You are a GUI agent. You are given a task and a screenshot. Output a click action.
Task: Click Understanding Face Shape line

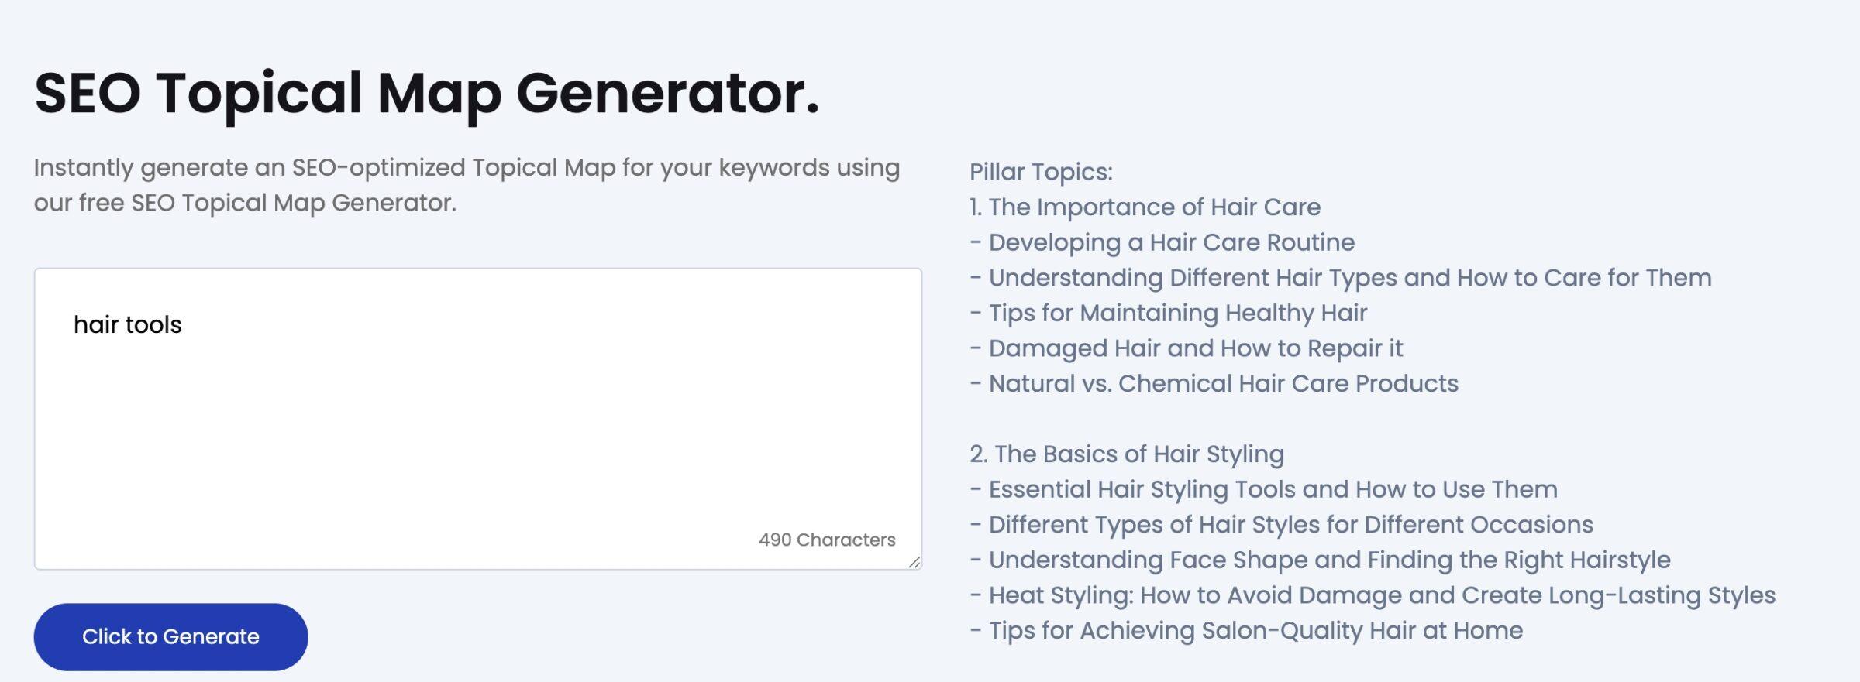coord(1320,560)
